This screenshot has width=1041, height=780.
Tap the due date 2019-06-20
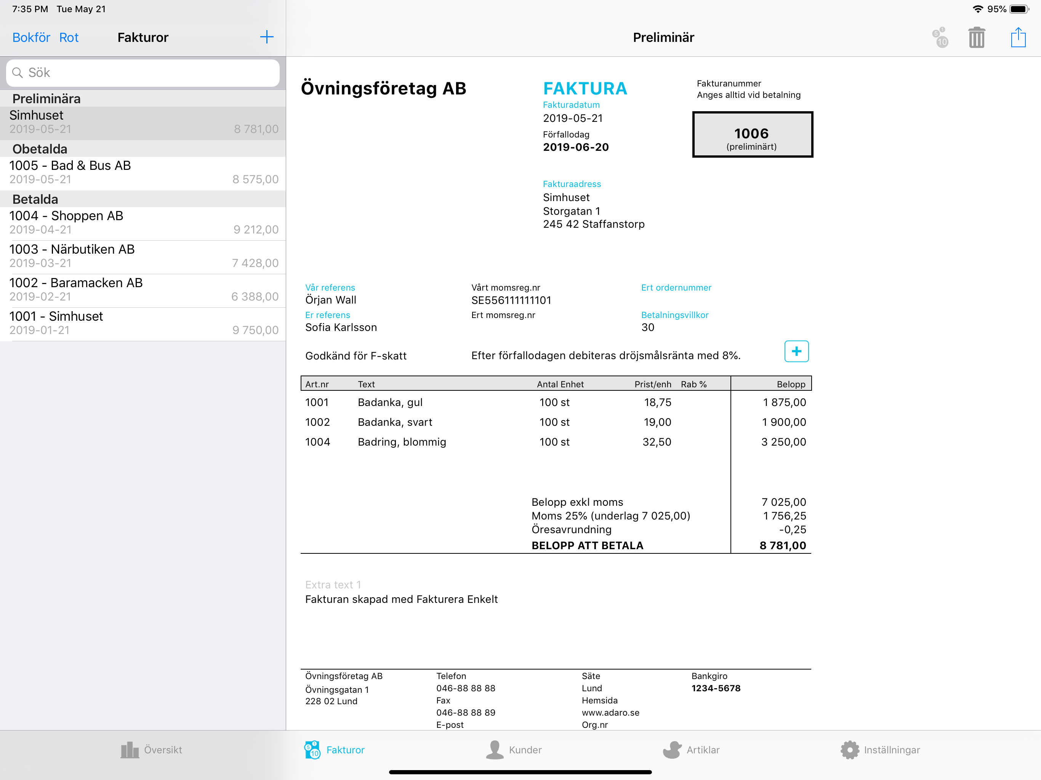576,147
